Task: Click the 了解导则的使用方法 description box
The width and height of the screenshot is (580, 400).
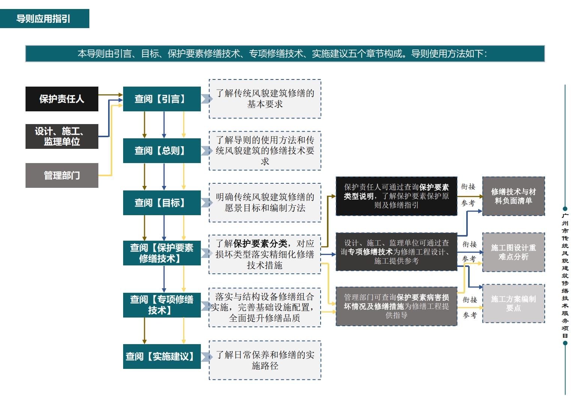Action: click(x=265, y=151)
